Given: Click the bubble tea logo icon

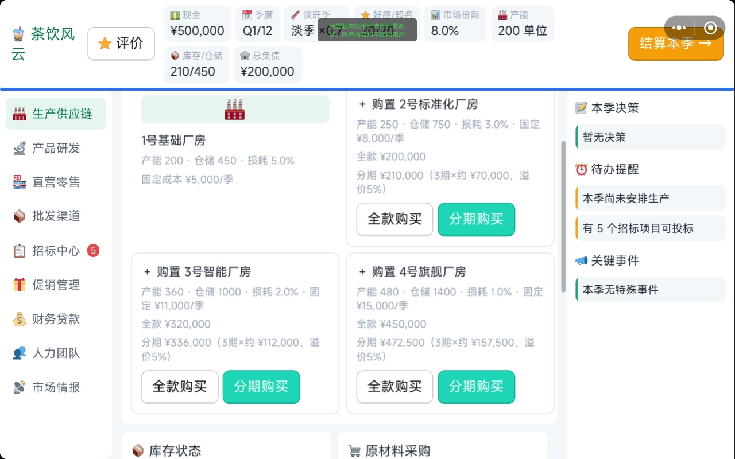Looking at the screenshot, I should click(x=18, y=33).
